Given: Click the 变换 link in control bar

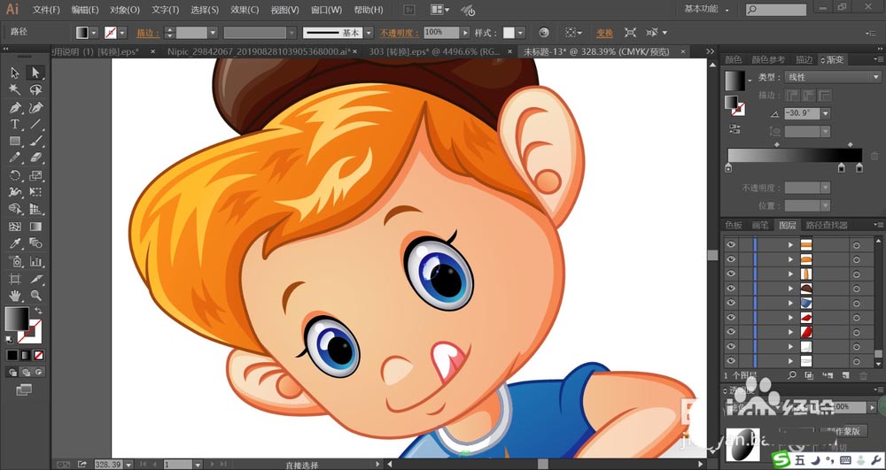Looking at the screenshot, I should coord(604,34).
